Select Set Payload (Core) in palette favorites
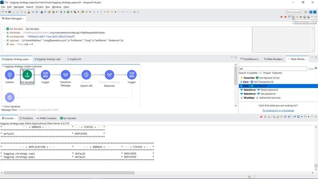318x179 pixels. point(260,78)
